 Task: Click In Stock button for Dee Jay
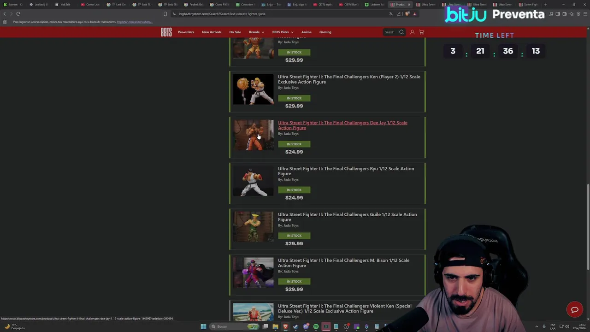(x=294, y=144)
